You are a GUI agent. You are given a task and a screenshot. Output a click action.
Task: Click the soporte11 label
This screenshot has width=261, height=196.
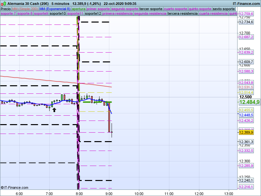coord(75,13)
